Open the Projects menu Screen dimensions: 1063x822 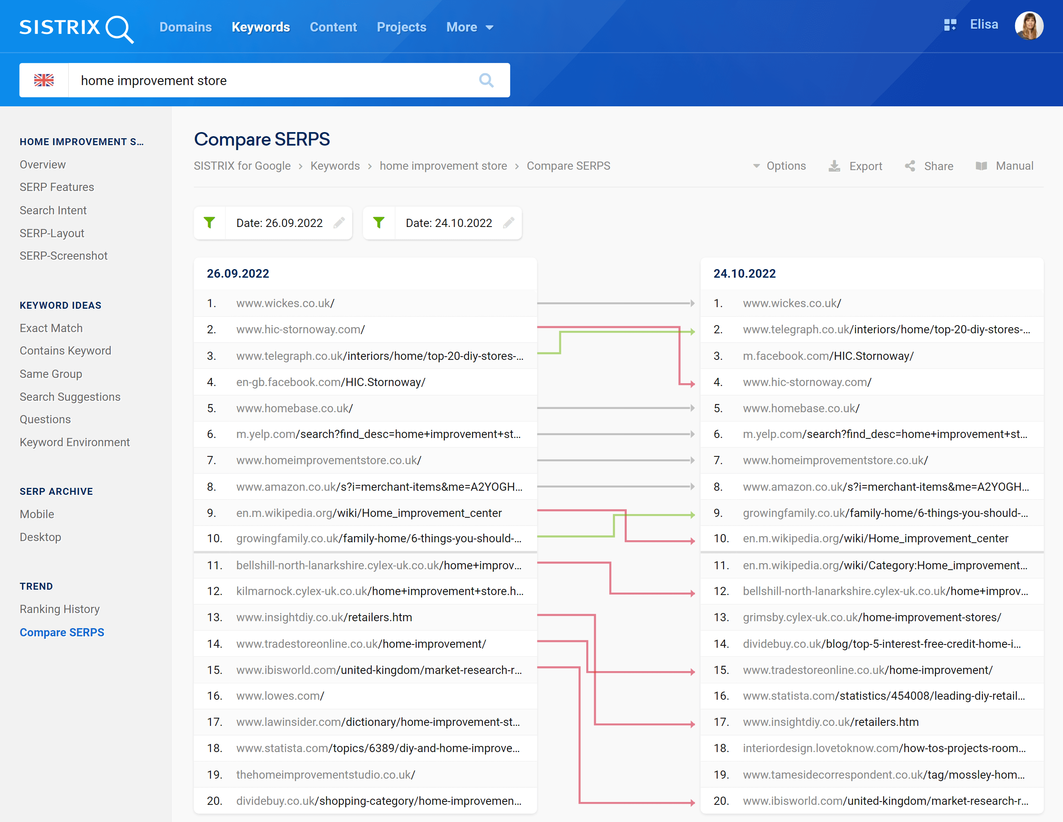pyautogui.click(x=401, y=27)
